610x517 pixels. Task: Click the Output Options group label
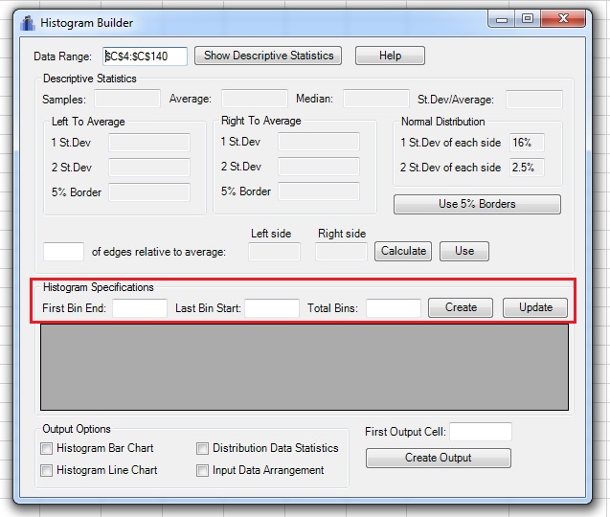click(77, 429)
